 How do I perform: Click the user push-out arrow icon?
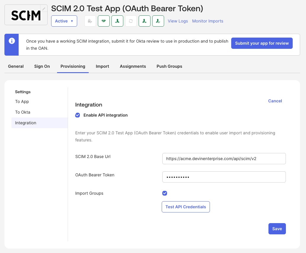click(144, 21)
